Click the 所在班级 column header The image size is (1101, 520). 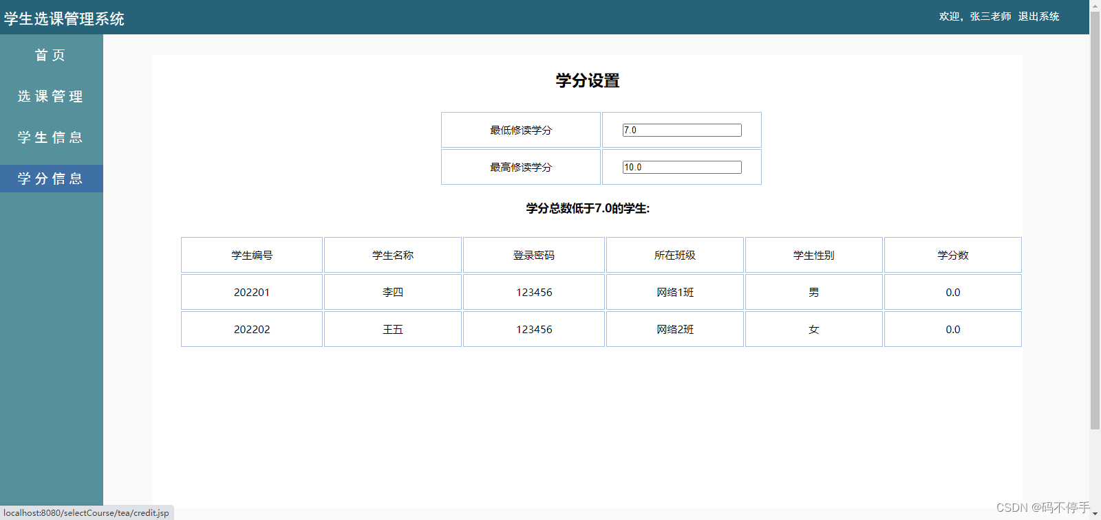tap(675, 255)
